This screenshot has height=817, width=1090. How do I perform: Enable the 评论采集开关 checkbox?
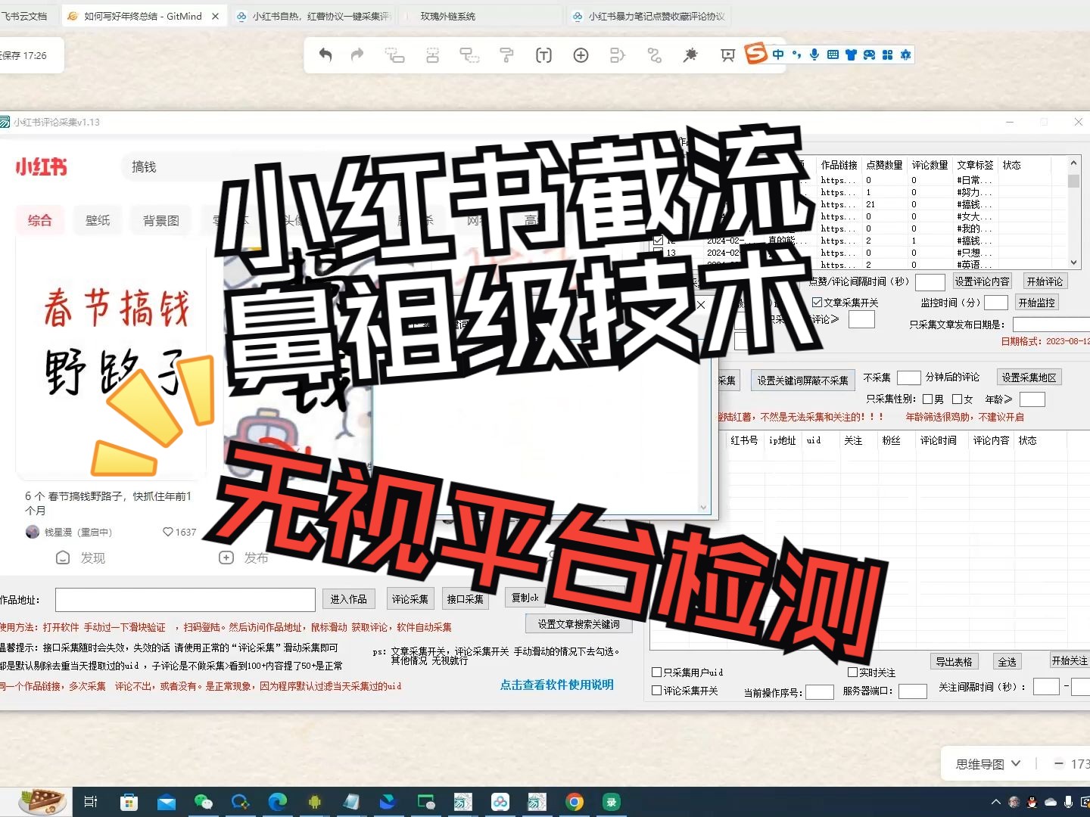[656, 690]
